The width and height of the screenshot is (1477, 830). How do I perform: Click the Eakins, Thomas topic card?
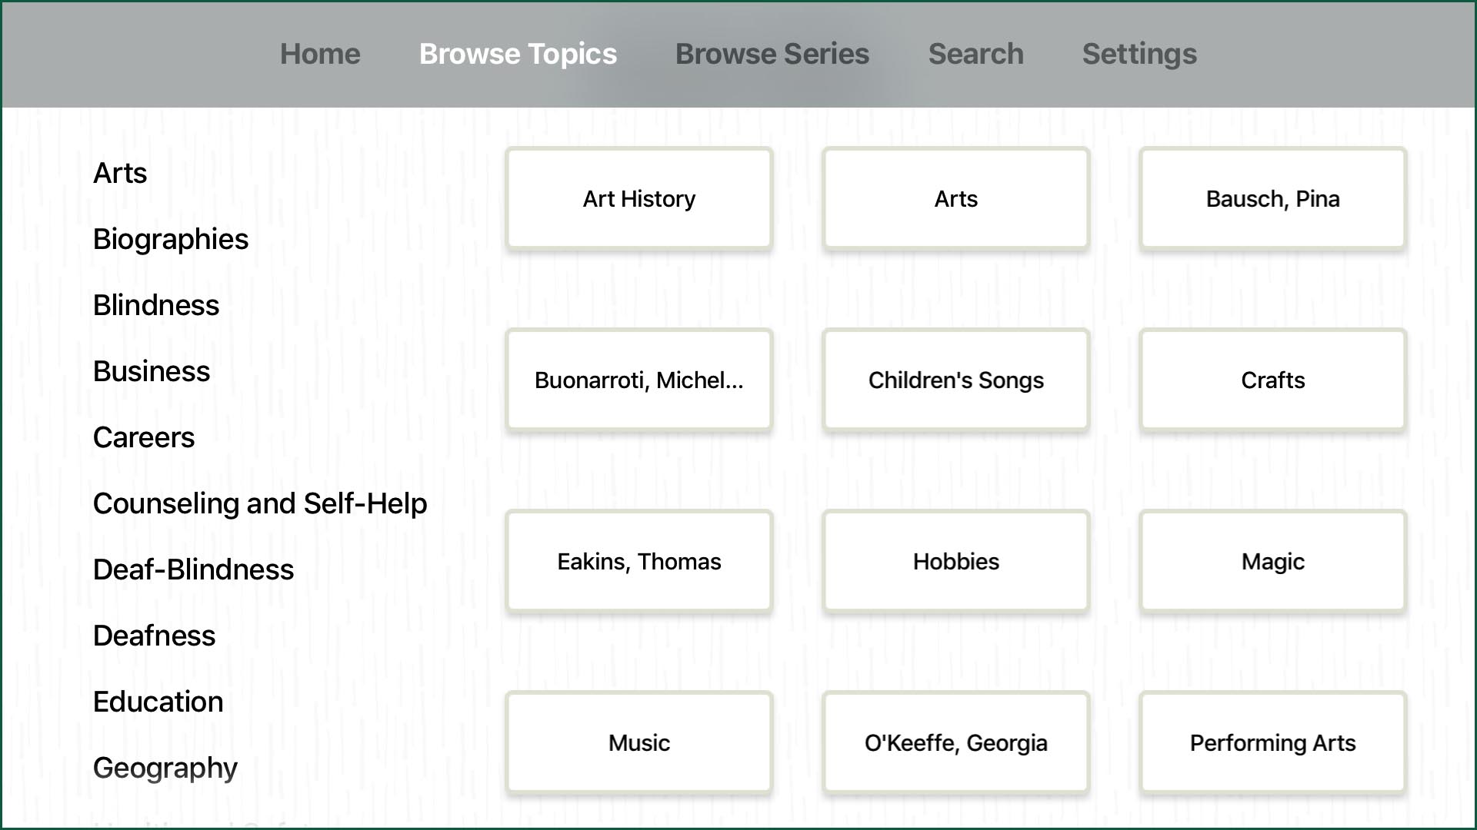(638, 562)
